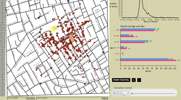The height and width of the screenshot is (100, 181).
Task: Click the pump marker near Great Marlborough Street's west end
Action: (39, 18)
